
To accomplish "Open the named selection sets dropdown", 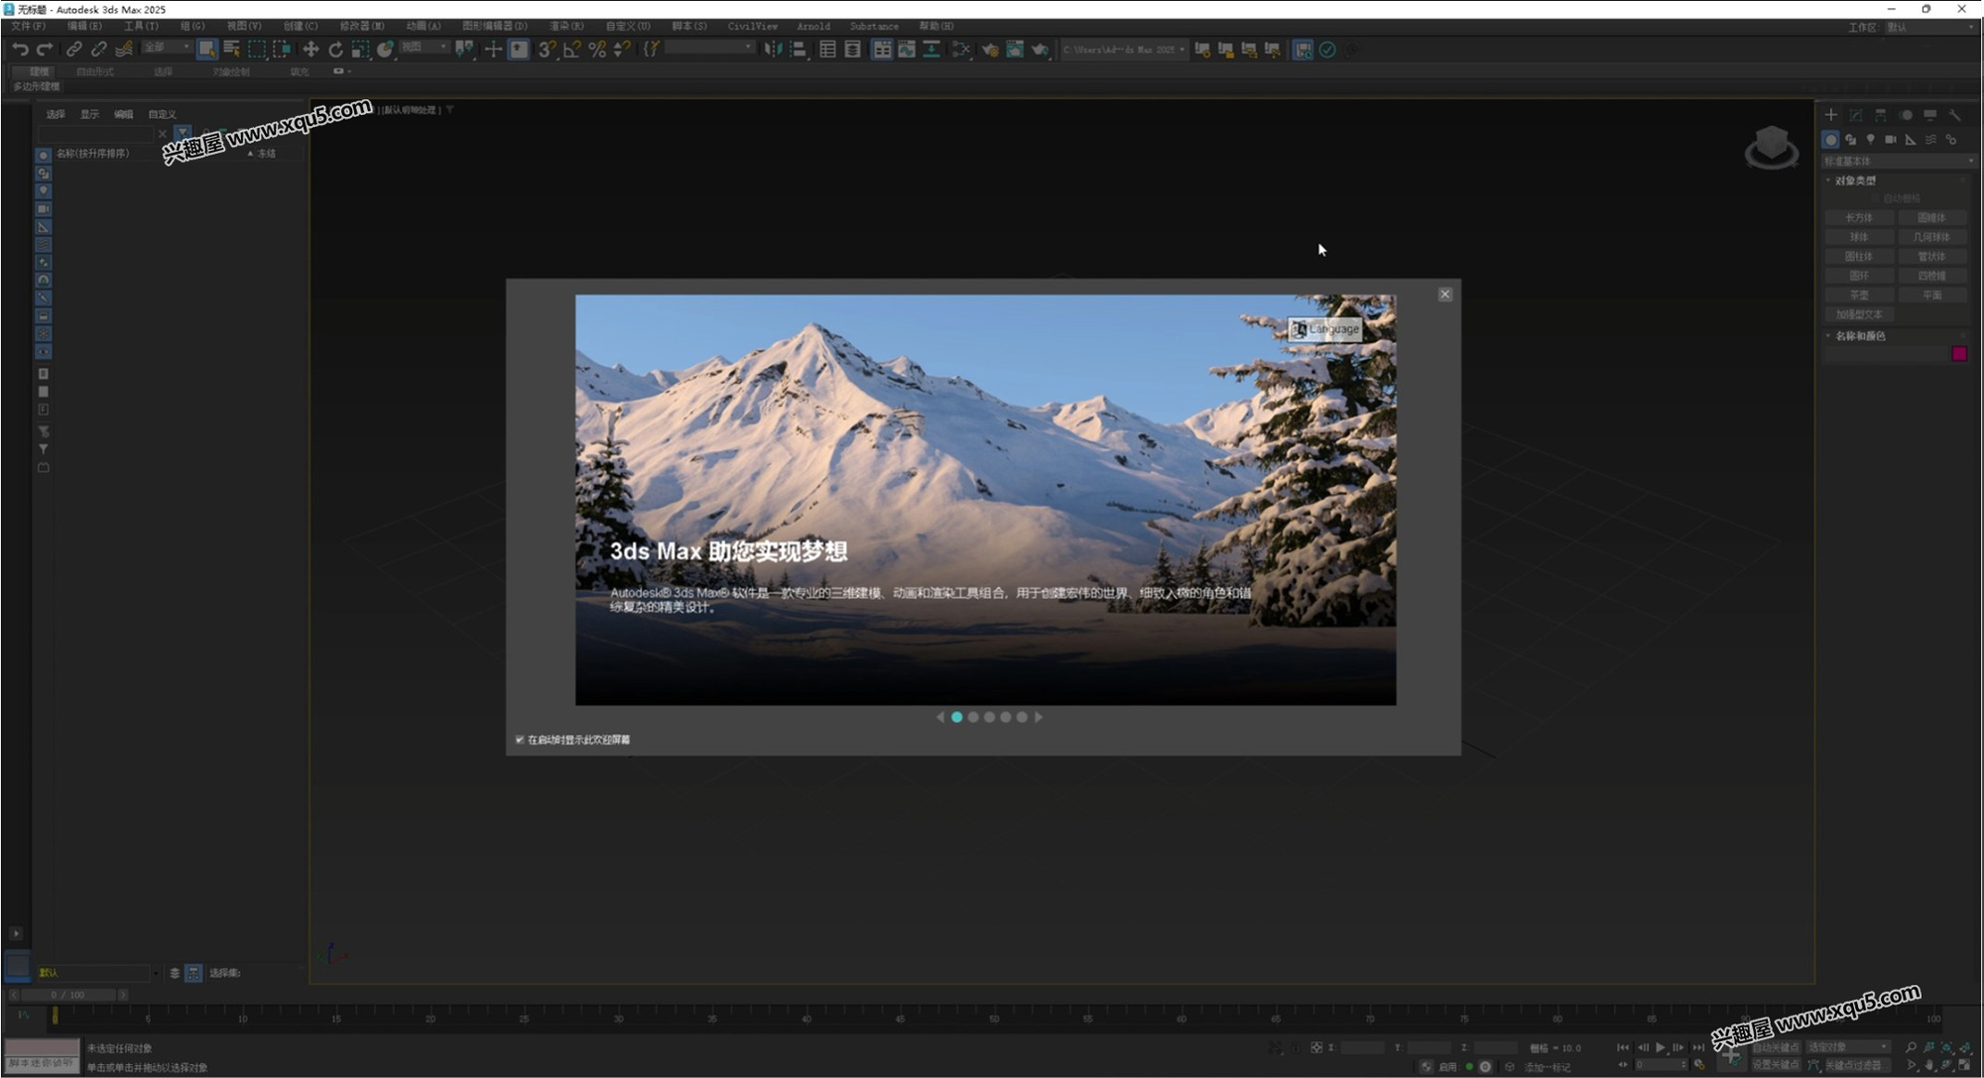I will coord(710,48).
